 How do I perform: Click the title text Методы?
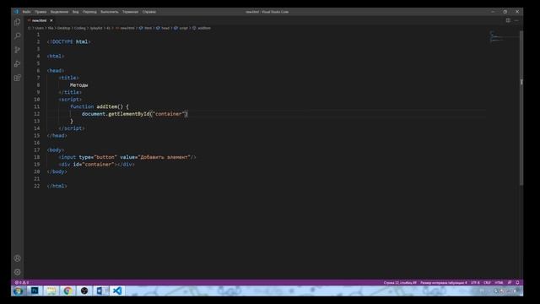click(78, 85)
